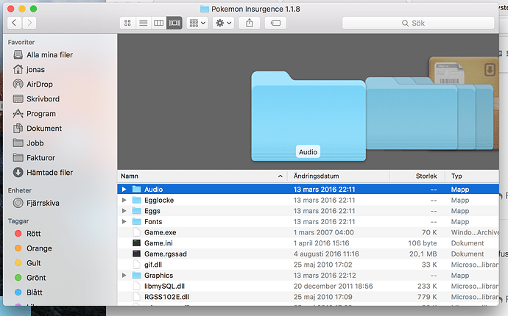Screen dimensions: 508x316
Task: Click the date 20 december 2011 18:56
Action: [x=333, y=287]
